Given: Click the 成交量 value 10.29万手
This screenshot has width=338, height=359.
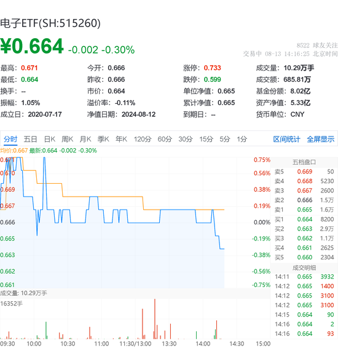Looking at the screenshot, I should click(x=299, y=68).
